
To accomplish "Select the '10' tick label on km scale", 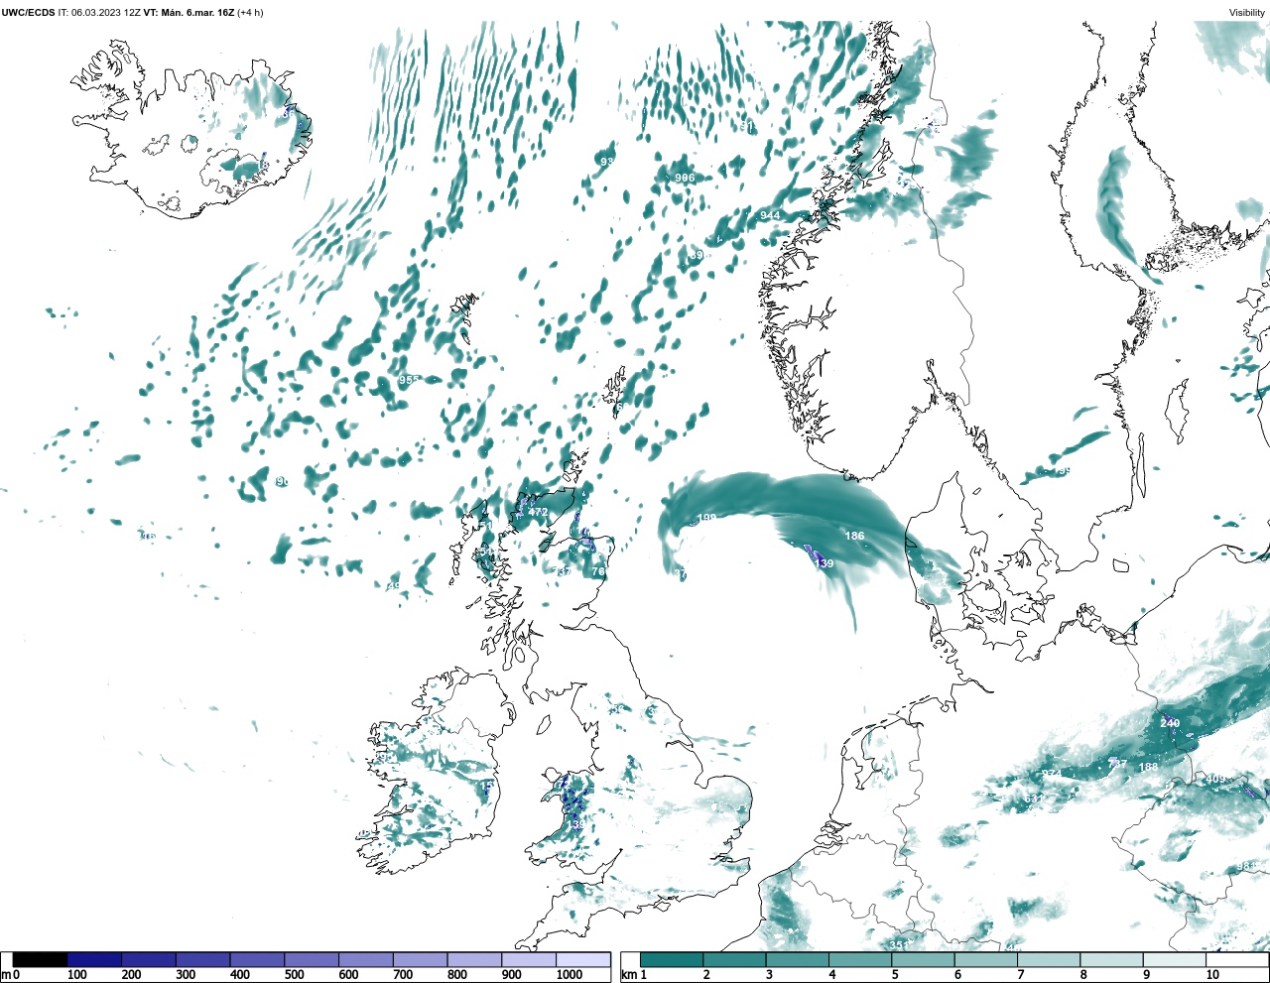I will [x=1212, y=975].
